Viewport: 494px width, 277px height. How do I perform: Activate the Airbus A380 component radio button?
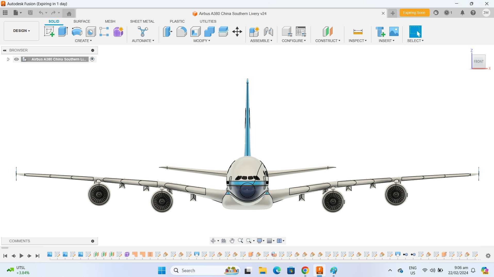[92, 59]
